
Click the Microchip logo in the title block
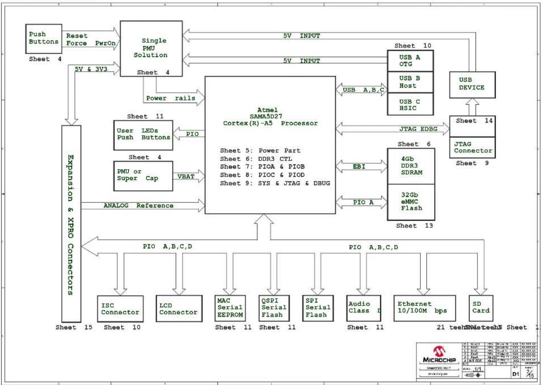[x=440, y=355]
